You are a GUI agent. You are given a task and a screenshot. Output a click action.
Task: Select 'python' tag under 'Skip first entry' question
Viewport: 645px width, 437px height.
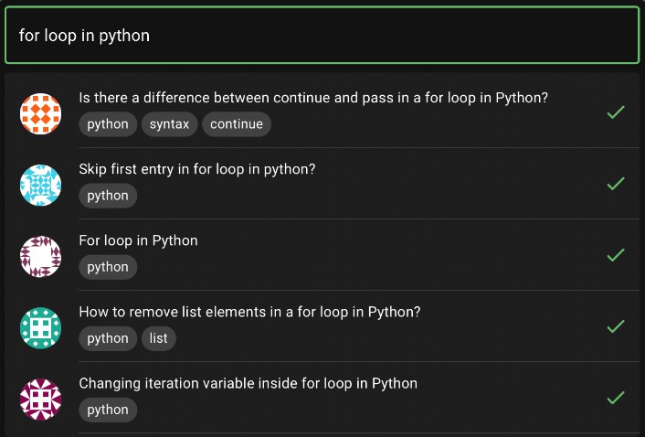pyautogui.click(x=108, y=196)
